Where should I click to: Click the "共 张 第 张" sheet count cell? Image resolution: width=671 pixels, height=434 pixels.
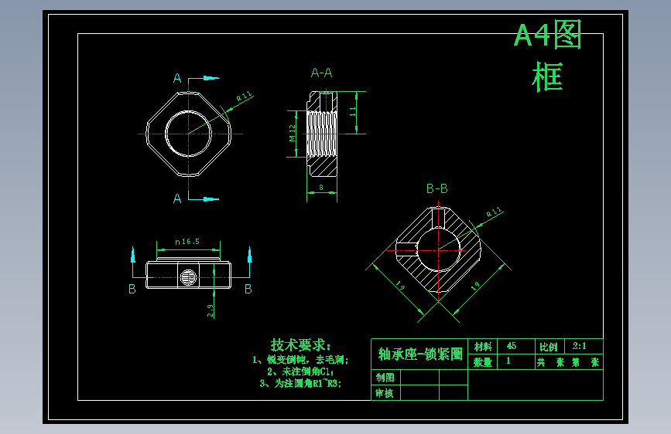[x=568, y=362]
